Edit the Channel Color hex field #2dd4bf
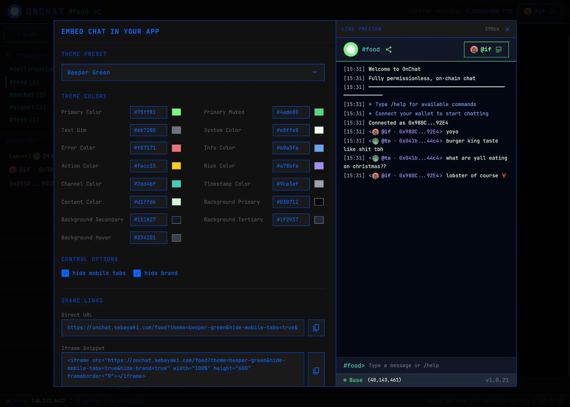Viewport: 570px width, 407px height. pyautogui.click(x=149, y=184)
